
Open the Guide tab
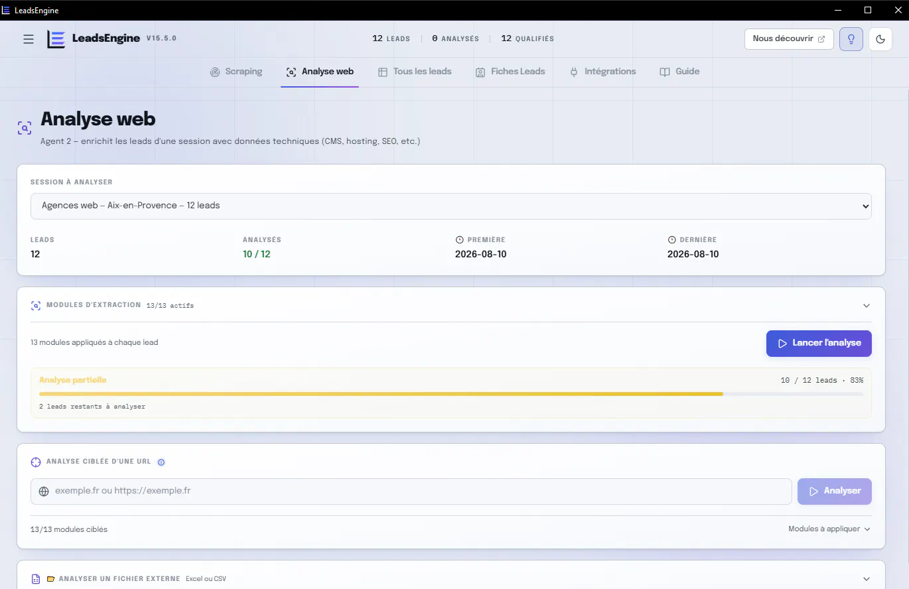[679, 72]
